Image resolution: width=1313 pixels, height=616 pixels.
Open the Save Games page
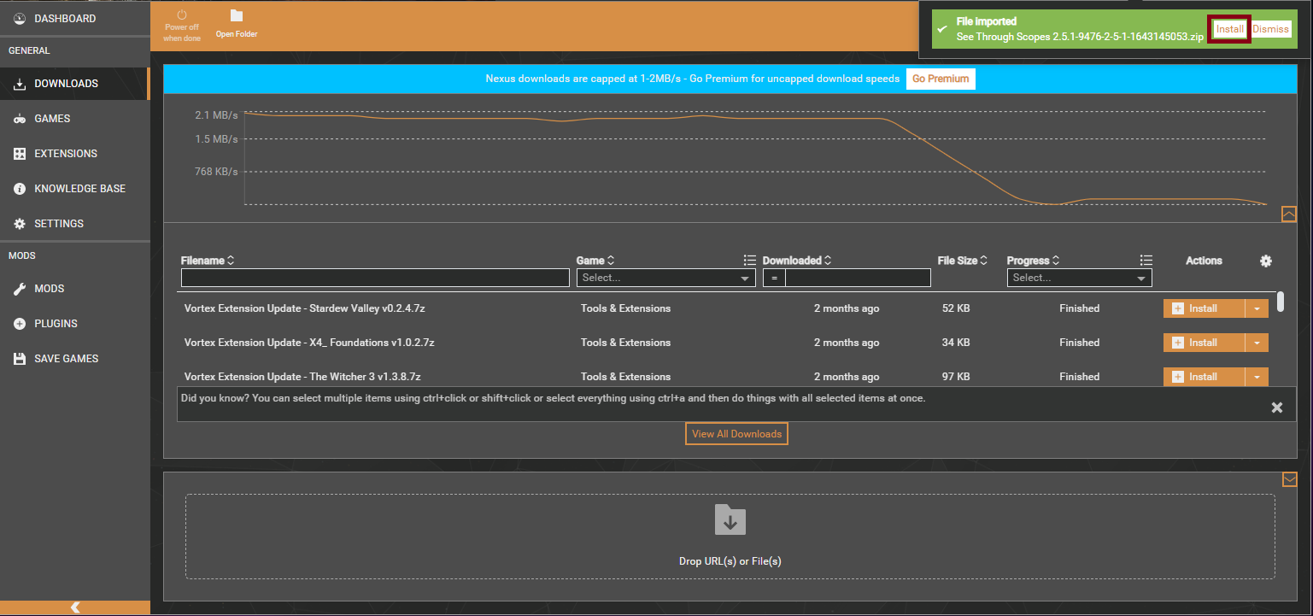pyautogui.click(x=74, y=359)
